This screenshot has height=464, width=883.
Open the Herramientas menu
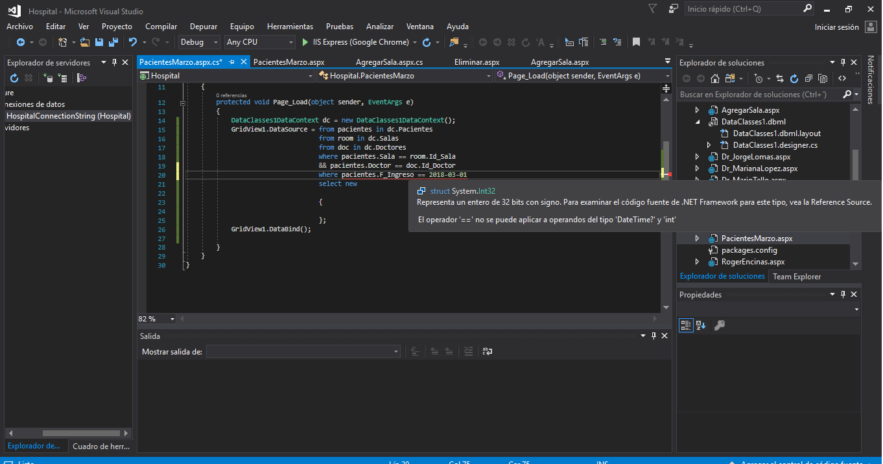pyautogui.click(x=290, y=27)
